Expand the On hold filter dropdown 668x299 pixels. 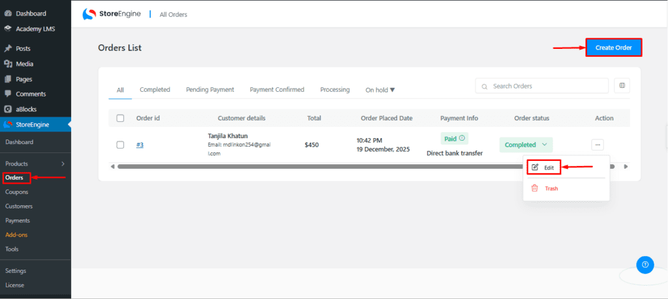(380, 90)
